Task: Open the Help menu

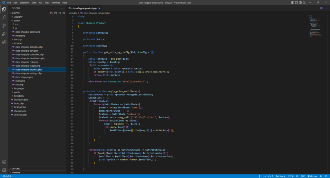Action: [x=64, y=3]
